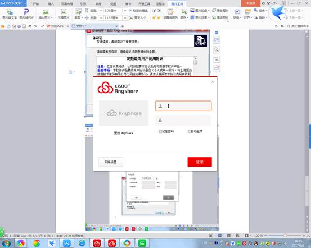
Task: Click the picture-to-PDF ribbon icon
Action: pyautogui.click(x=26, y=12)
